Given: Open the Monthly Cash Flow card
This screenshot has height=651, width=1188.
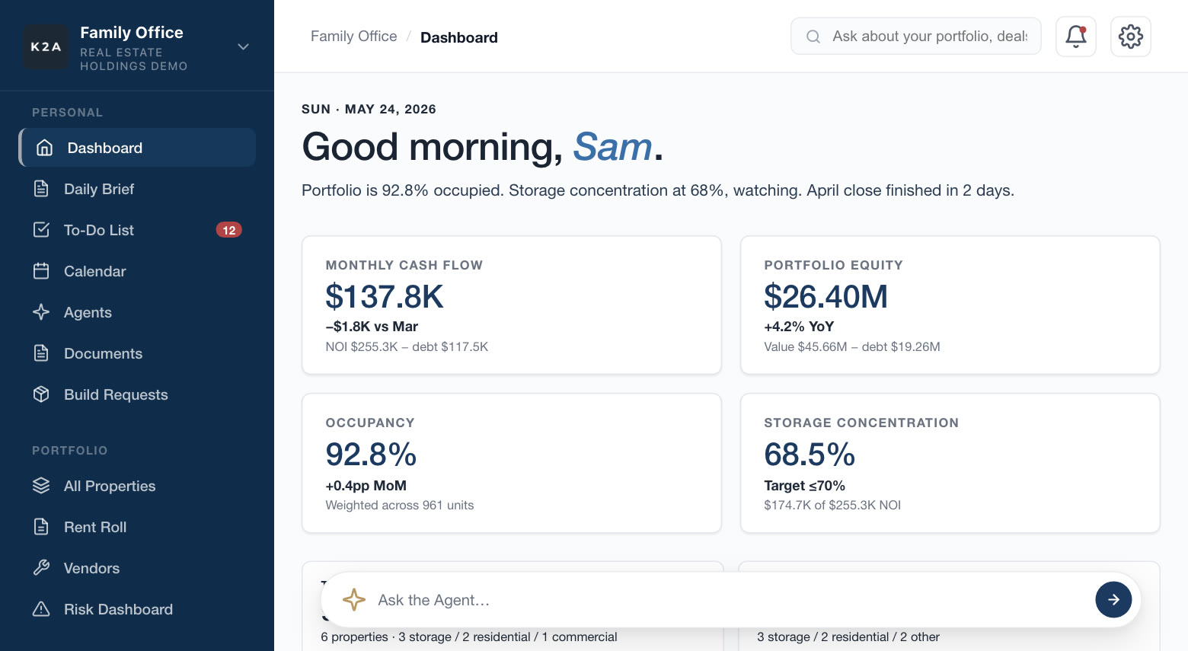Looking at the screenshot, I should (512, 305).
